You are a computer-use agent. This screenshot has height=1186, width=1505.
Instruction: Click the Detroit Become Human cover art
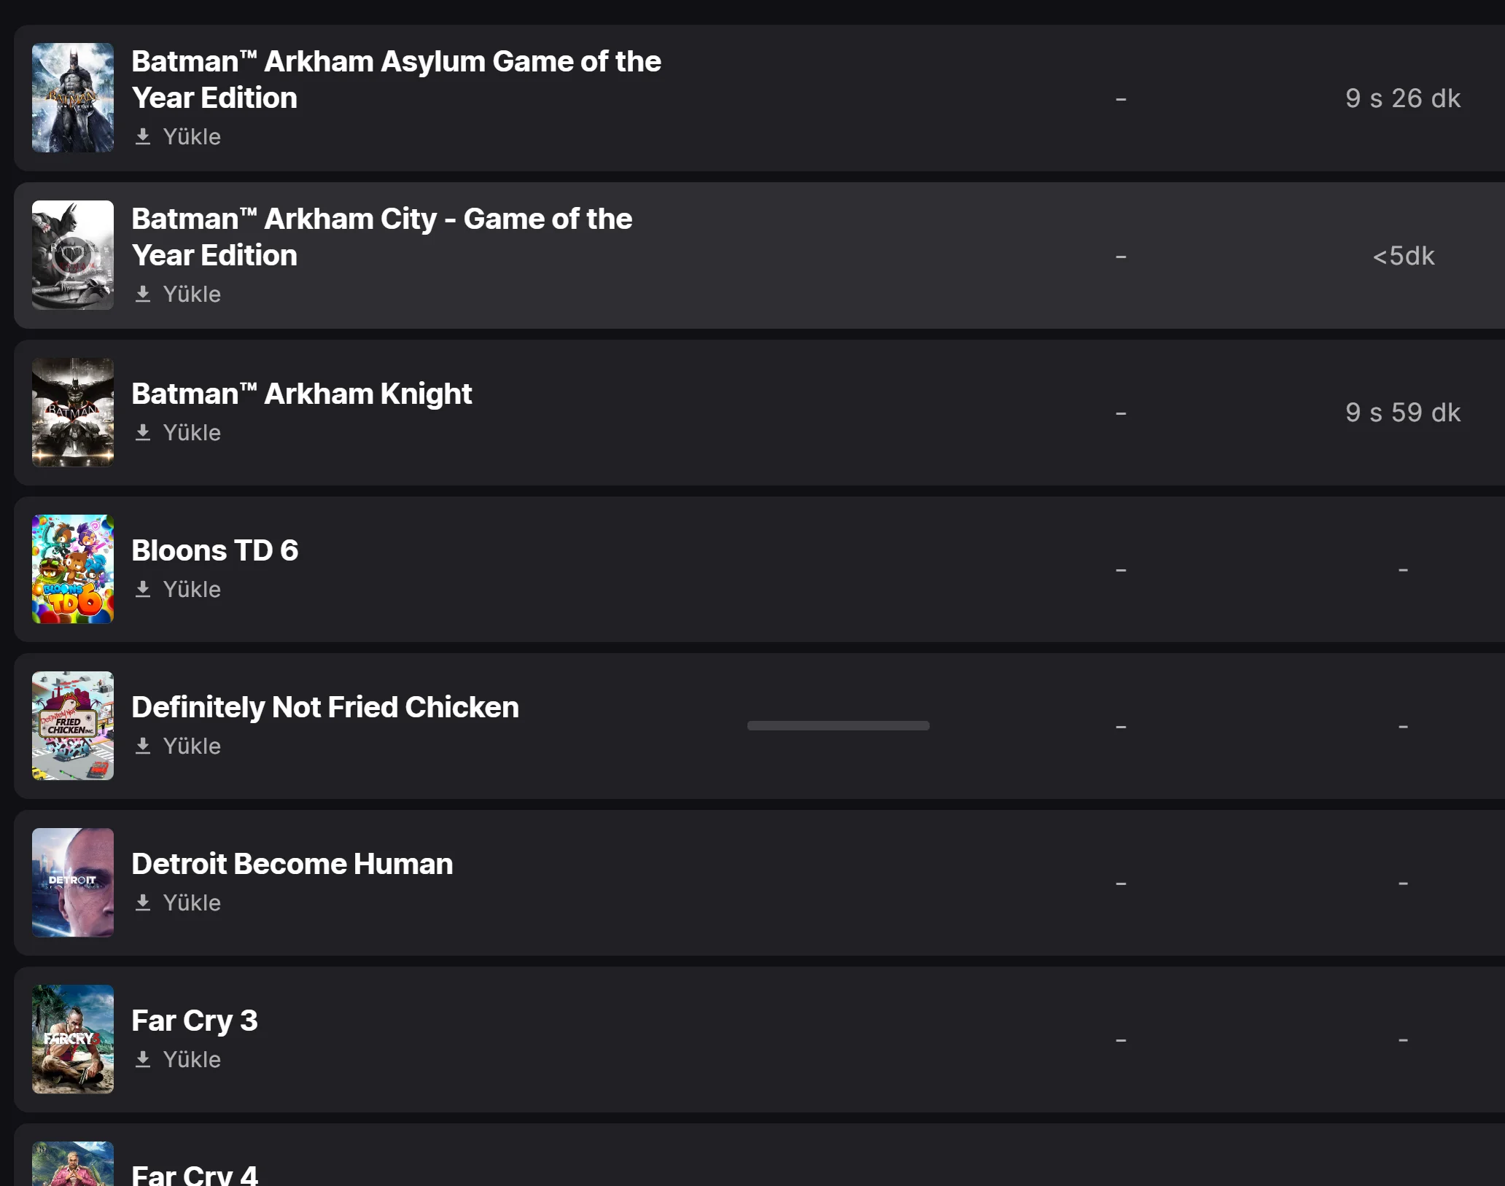73,883
